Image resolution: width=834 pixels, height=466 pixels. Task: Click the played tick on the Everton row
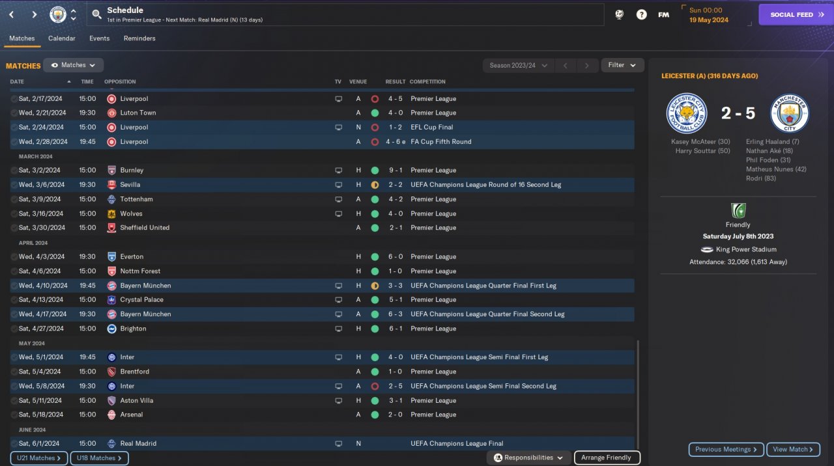coord(14,256)
